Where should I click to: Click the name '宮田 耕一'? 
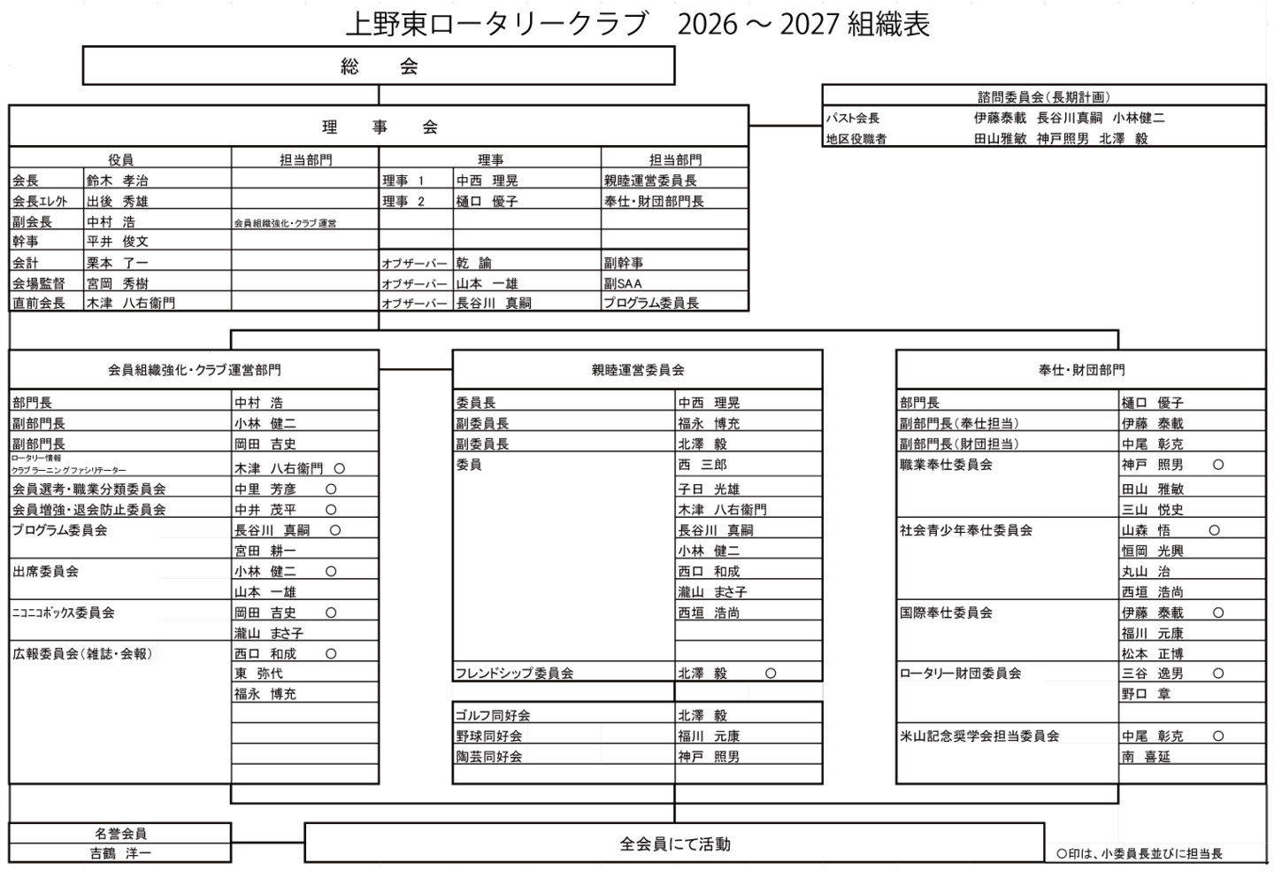[x=265, y=551]
